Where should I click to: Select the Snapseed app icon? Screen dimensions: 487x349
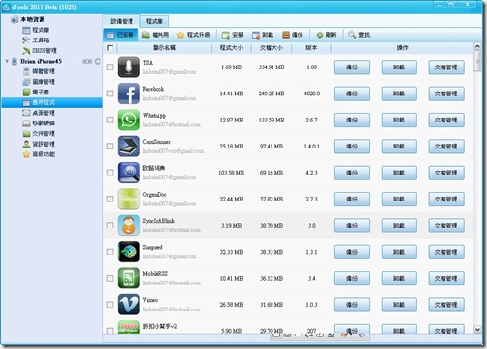coord(129,252)
